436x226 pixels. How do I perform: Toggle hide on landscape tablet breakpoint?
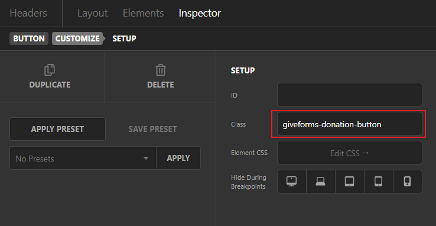[x=350, y=182]
